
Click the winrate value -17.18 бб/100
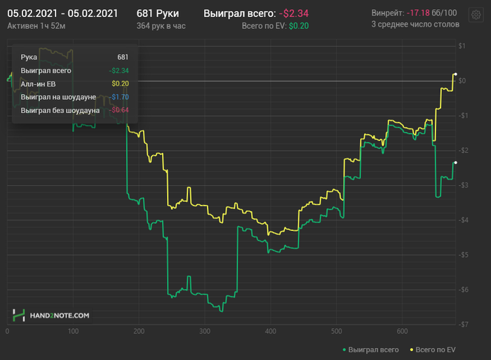[431, 13]
